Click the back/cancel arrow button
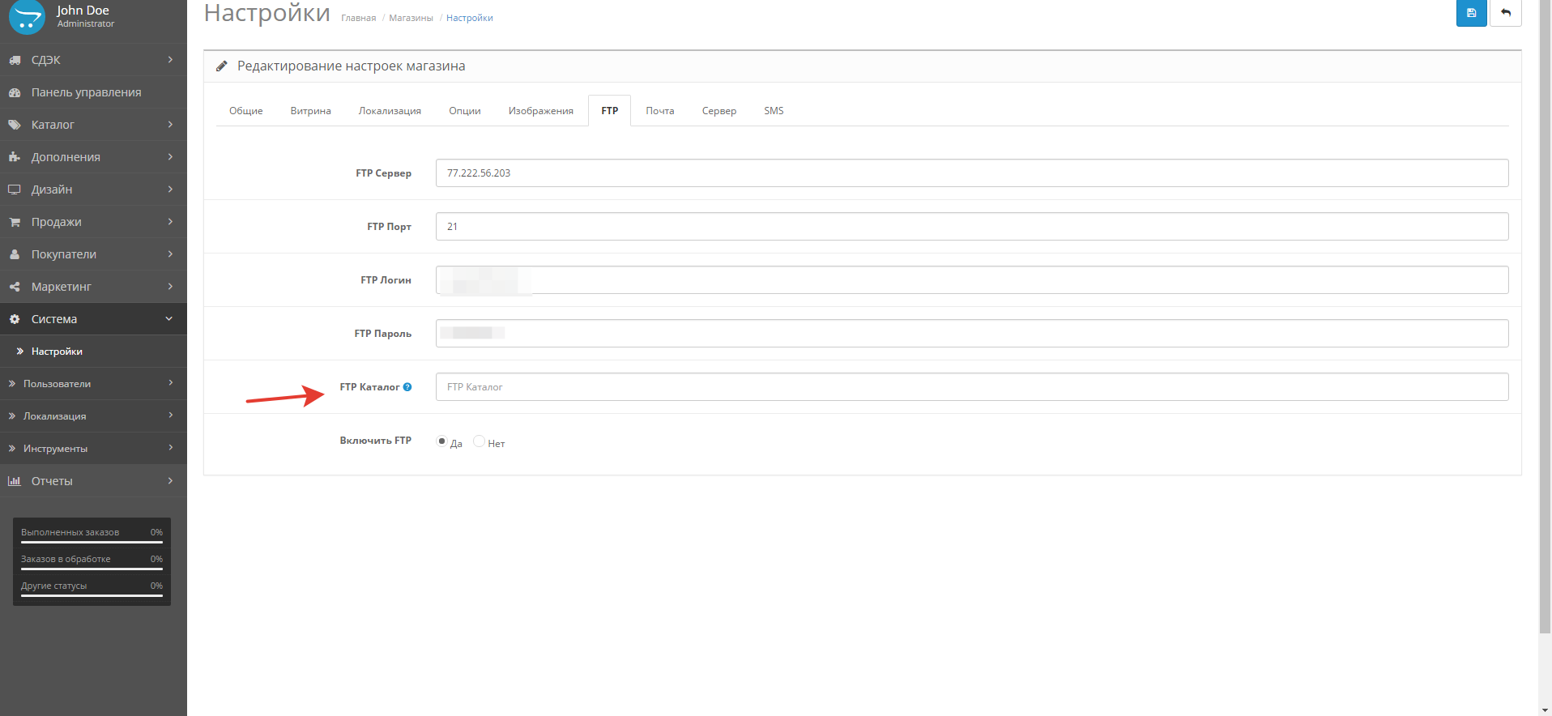Image resolution: width=1552 pixels, height=716 pixels. (x=1506, y=13)
